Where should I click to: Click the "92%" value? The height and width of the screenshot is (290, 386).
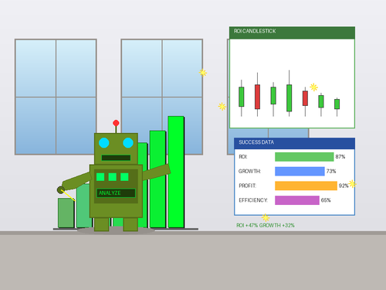[x=344, y=186]
